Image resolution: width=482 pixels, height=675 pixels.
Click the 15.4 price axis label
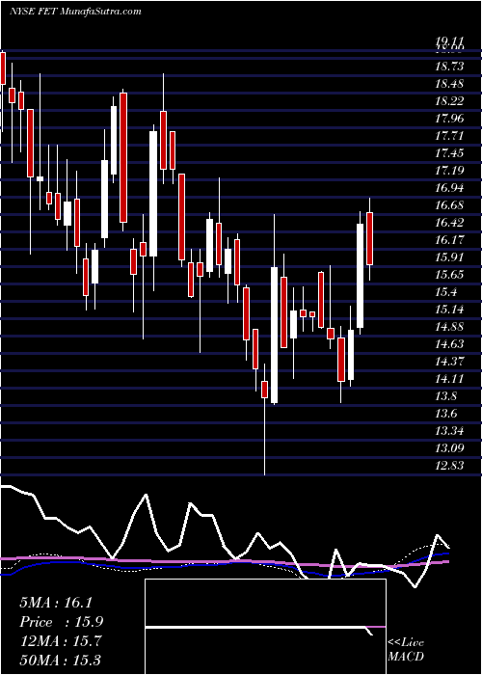[445, 292]
